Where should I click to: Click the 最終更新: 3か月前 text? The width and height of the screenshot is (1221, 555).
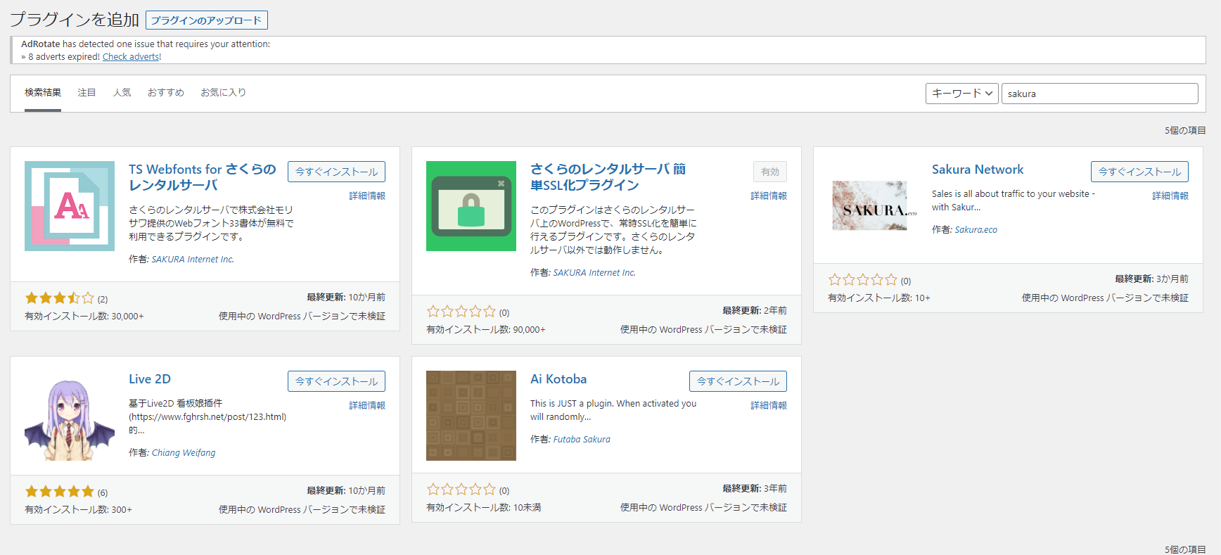pos(1151,279)
